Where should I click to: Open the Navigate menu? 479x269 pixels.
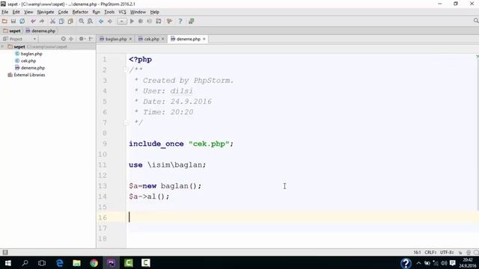(46, 12)
